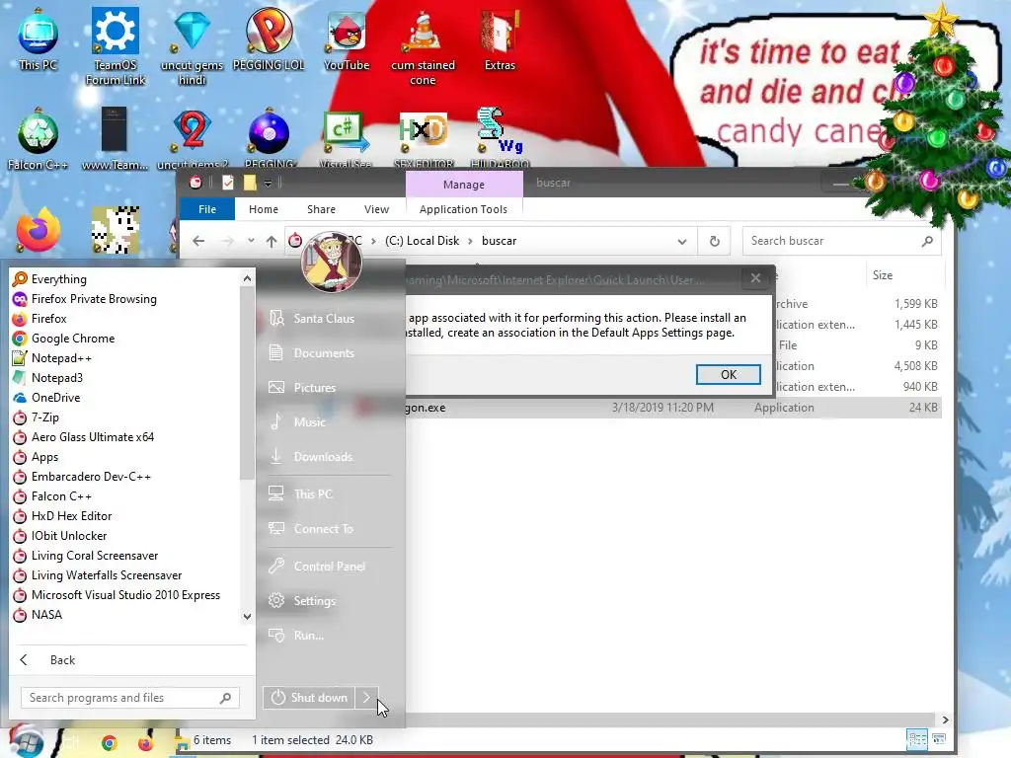Click the properties checkmark quick access icon

pos(228,183)
